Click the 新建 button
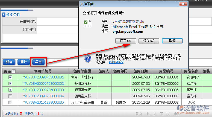The width and height of the screenshot is (212, 117). tap(9, 62)
